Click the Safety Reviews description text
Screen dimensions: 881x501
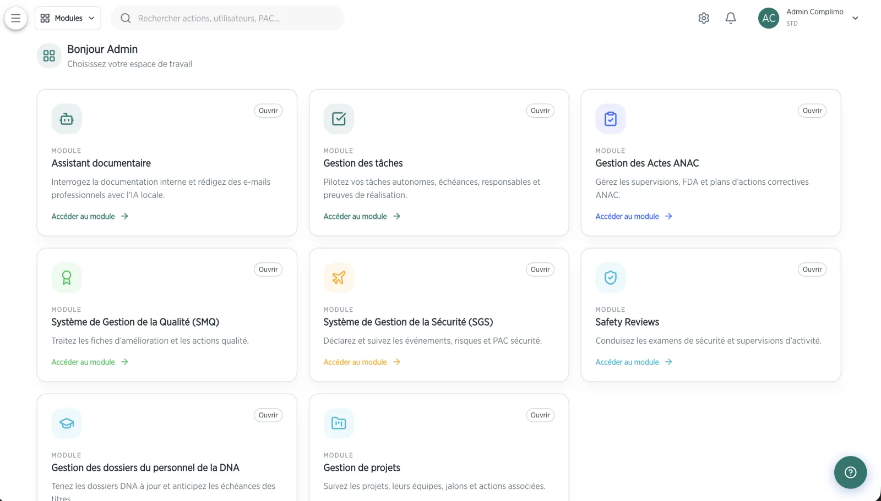point(709,341)
